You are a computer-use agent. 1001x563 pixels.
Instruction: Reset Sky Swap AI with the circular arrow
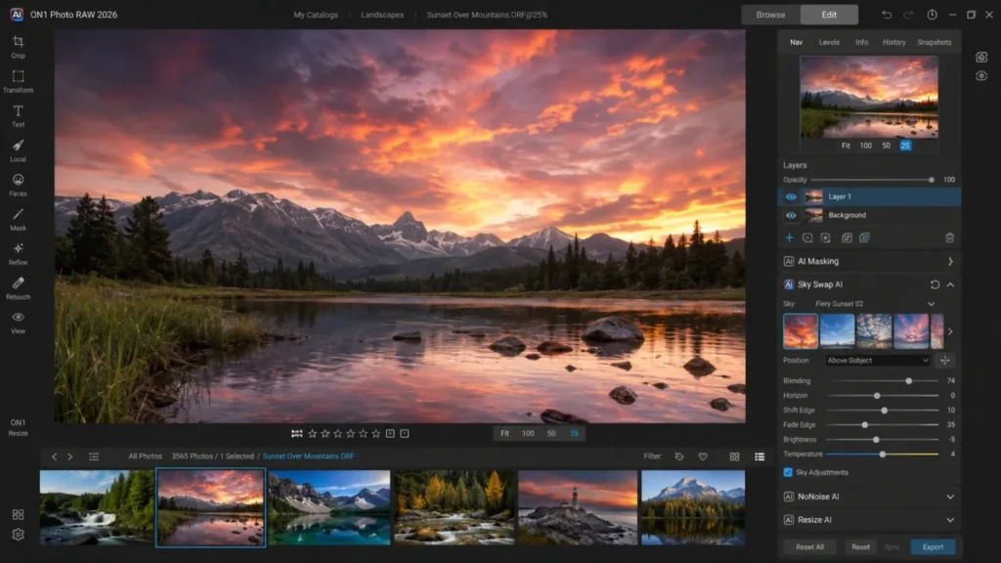pos(935,284)
